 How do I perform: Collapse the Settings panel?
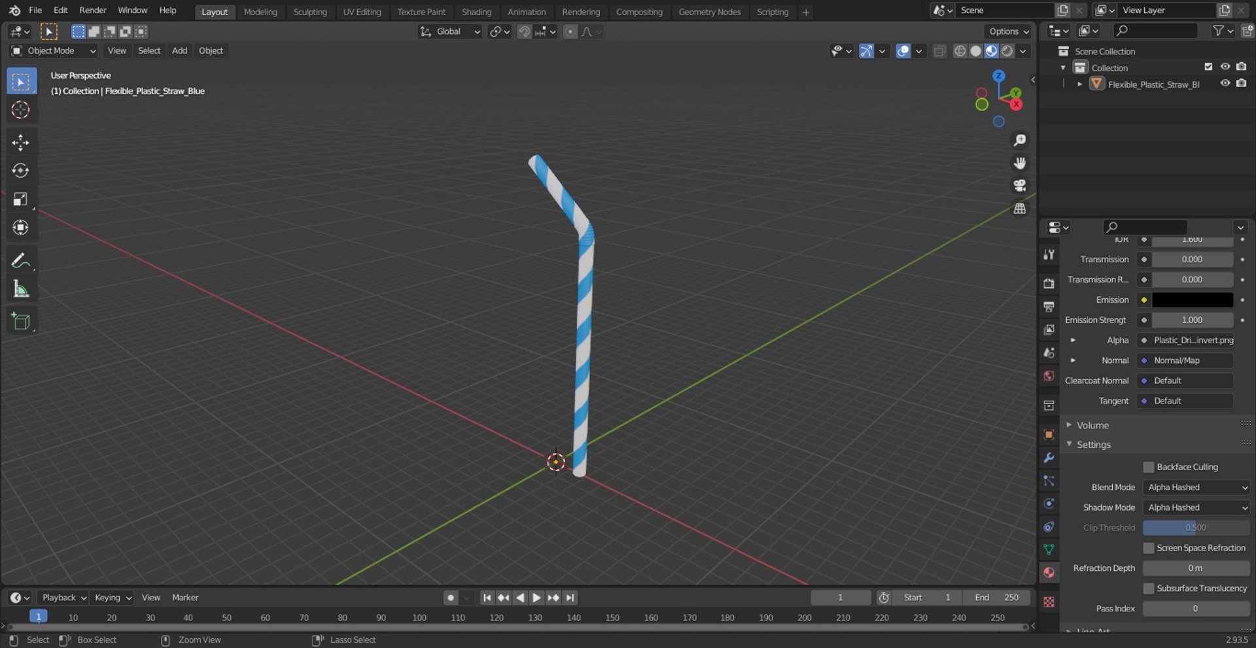tap(1093, 445)
